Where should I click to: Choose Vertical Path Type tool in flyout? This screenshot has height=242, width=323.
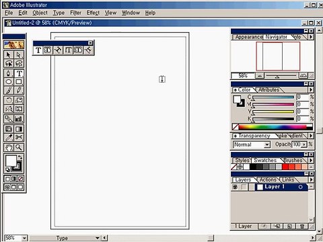88,50
